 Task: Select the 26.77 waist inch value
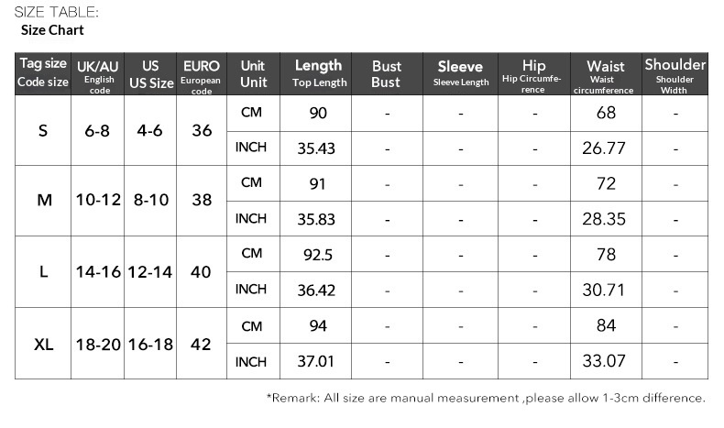pos(605,148)
